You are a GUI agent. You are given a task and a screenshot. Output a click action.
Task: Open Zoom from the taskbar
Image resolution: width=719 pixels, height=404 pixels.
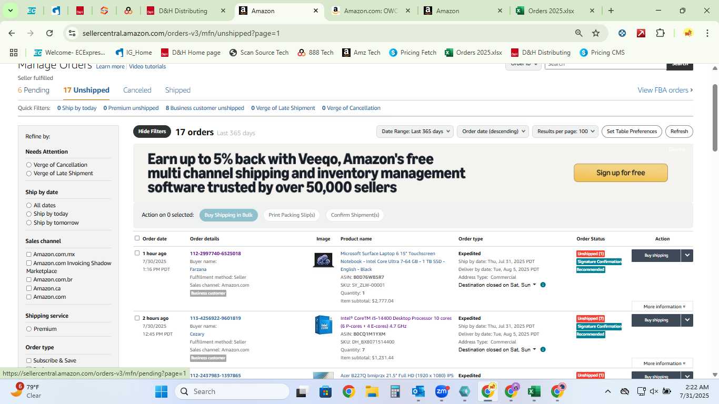tap(441, 391)
